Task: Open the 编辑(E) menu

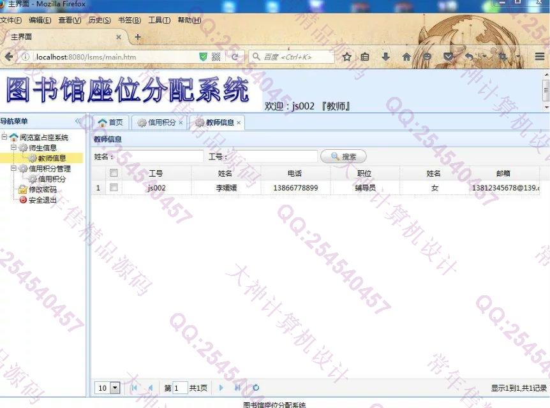Action: [40, 20]
